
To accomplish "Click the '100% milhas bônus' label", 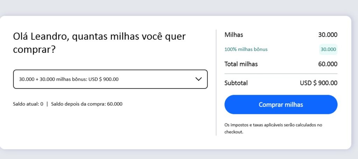I will (246, 49).
